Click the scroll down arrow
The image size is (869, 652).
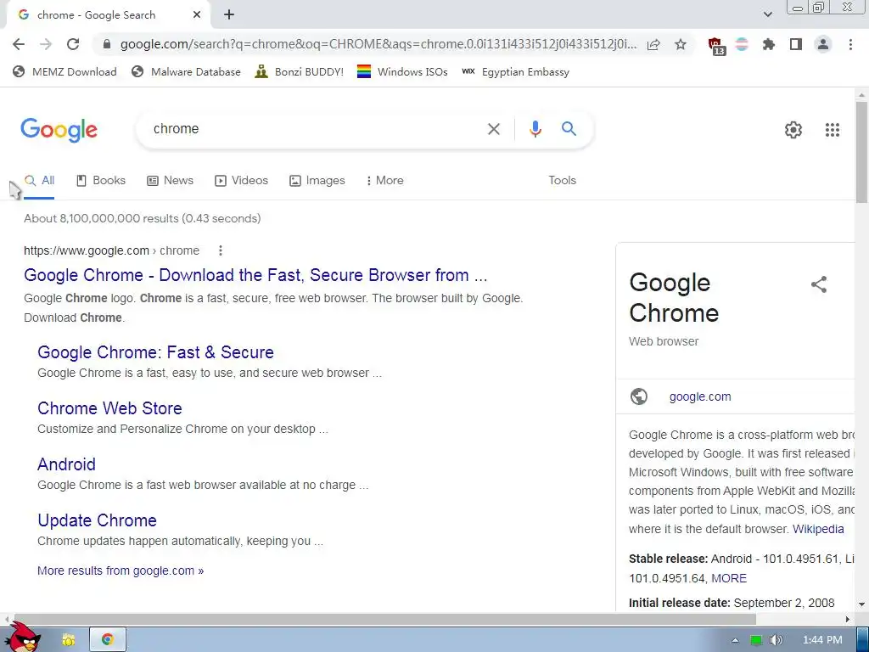[x=861, y=604]
